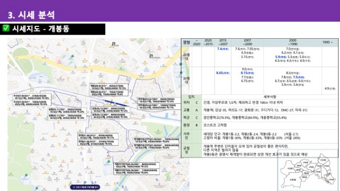
Task: Click grade "C" in the 학군 row
Action: click(x=197, y=118)
